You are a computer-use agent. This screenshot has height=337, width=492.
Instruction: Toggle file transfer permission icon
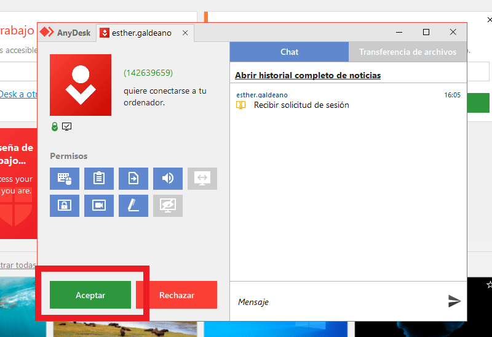point(133,179)
